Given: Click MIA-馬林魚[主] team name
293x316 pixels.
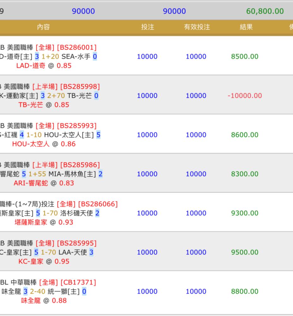Looking at the screenshot, I should [x=72, y=174].
